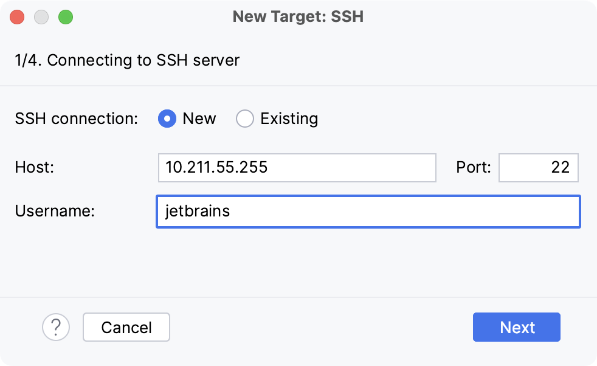This screenshot has height=366, width=597.
Task: Choose the Existing connection option
Action: click(x=244, y=119)
